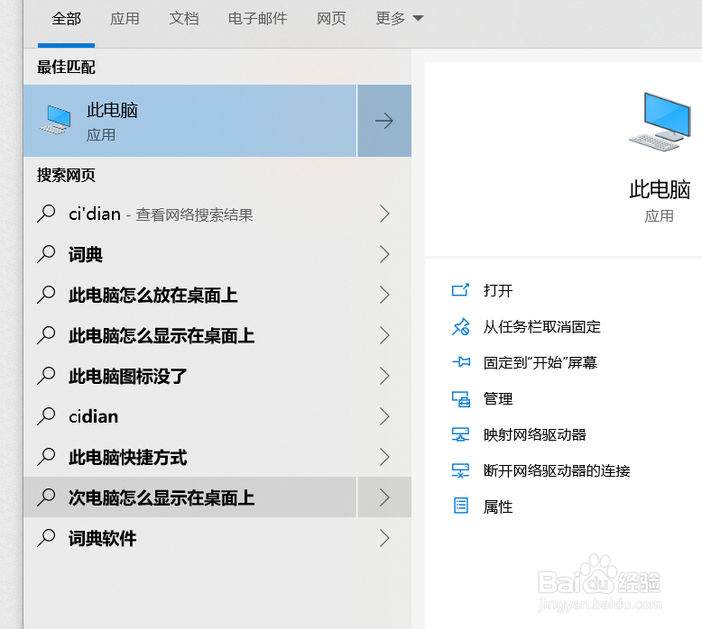Select the 此电脑 best match result
Viewport: 702px width, 629px height.
[x=189, y=121]
